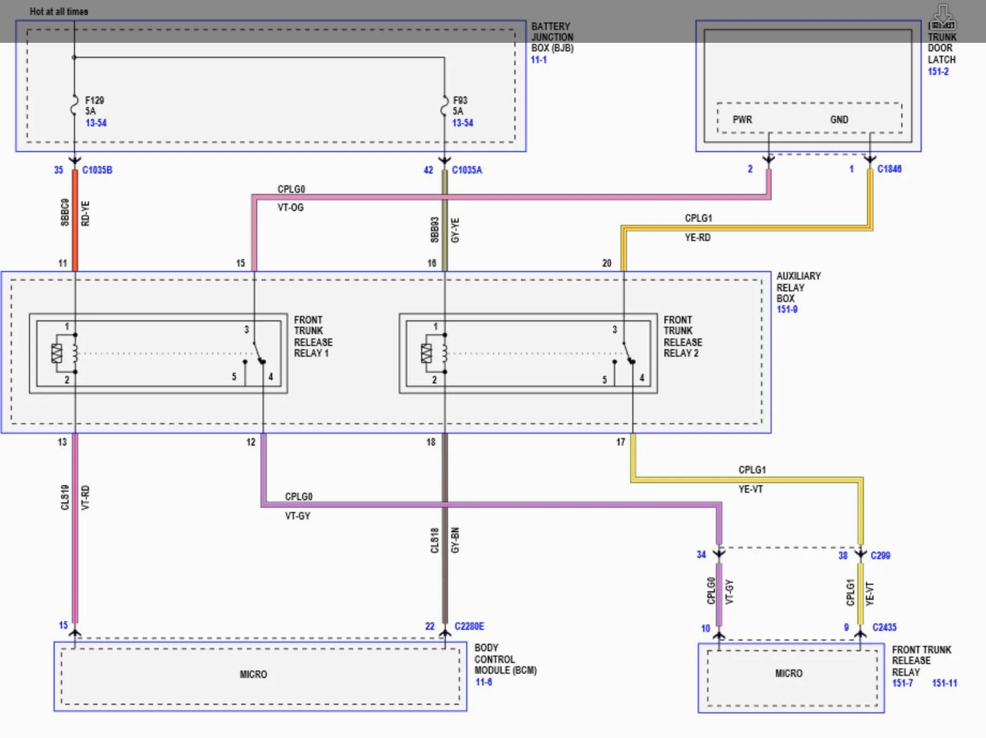986x738 pixels.
Task: Open connector link C1846
Action: click(889, 169)
